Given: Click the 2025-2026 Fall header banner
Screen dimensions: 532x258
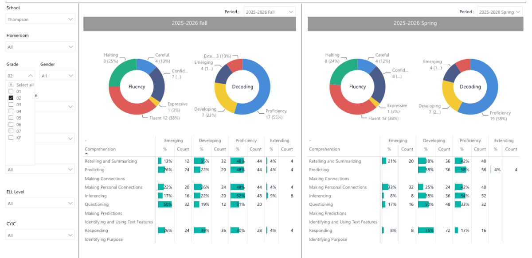Looking at the screenshot, I should click(x=190, y=24).
